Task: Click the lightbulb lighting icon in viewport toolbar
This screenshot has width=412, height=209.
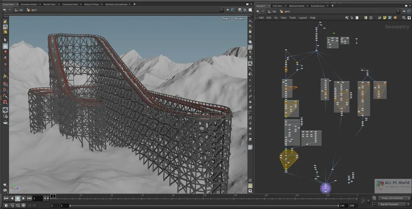Action: point(250,48)
